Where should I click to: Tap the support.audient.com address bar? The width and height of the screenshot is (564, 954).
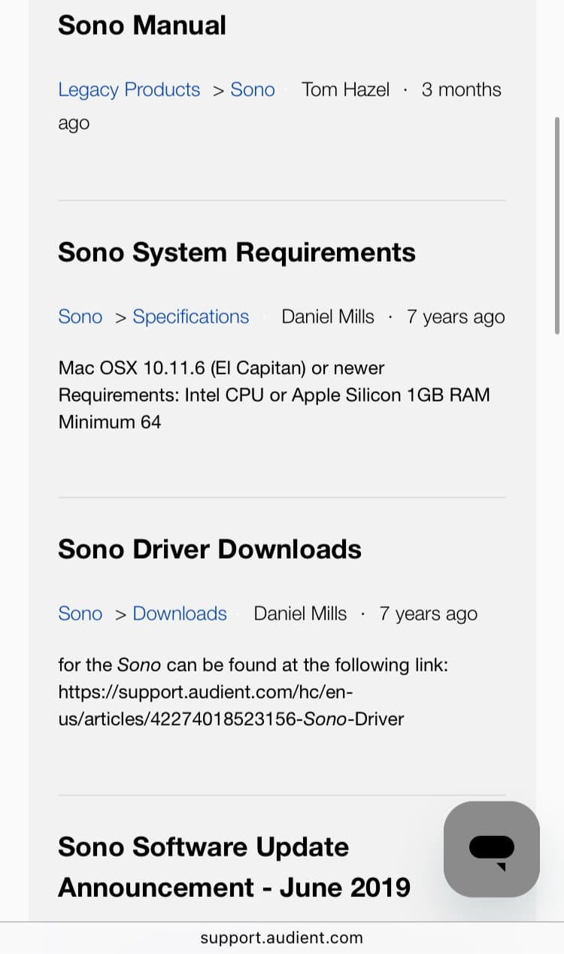[x=281, y=937]
